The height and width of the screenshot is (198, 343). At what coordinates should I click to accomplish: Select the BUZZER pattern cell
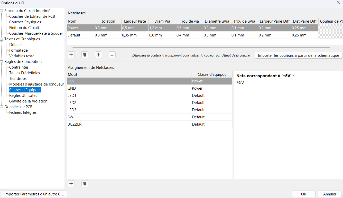(129, 124)
